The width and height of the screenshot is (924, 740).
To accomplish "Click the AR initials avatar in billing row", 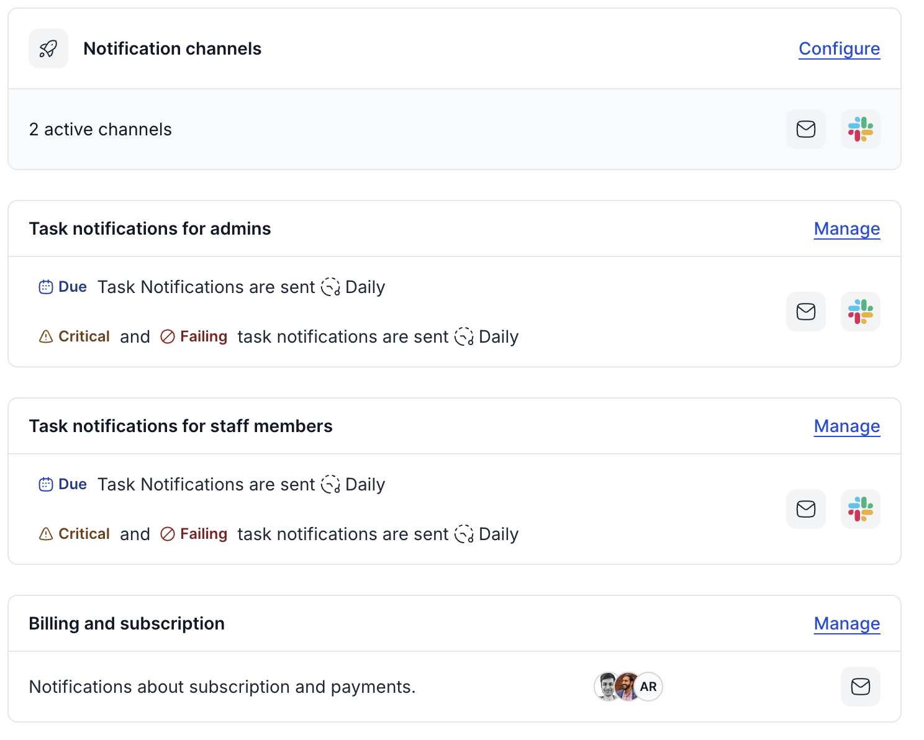I will tap(648, 687).
